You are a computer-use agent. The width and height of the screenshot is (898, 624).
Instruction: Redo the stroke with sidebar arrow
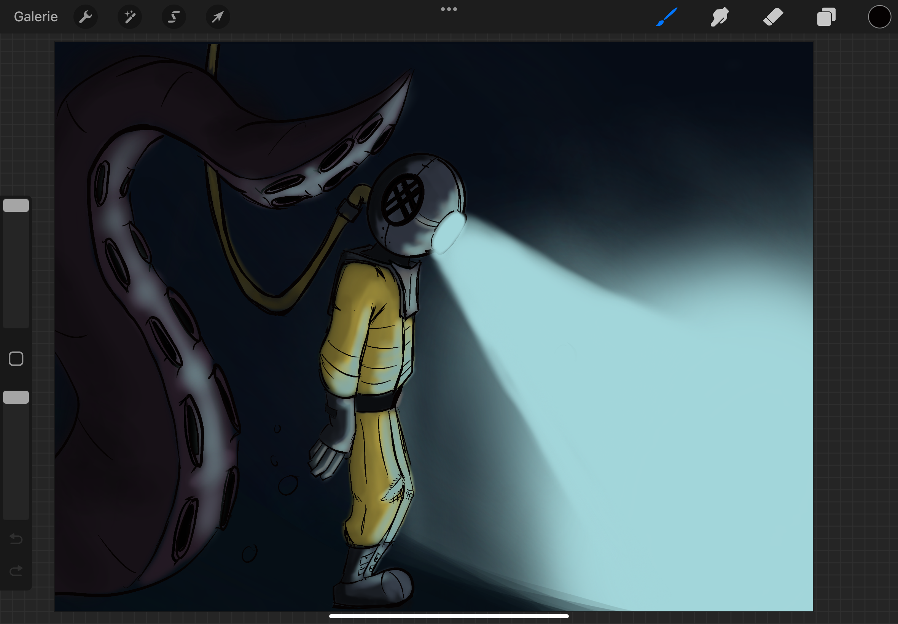click(x=16, y=571)
